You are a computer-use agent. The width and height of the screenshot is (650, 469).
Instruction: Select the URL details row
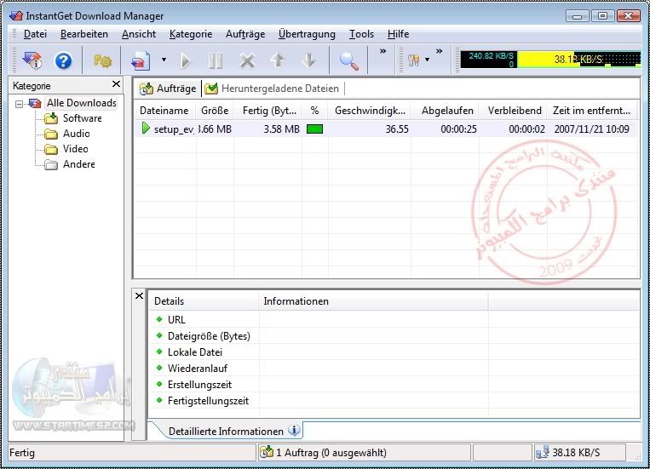(394, 319)
